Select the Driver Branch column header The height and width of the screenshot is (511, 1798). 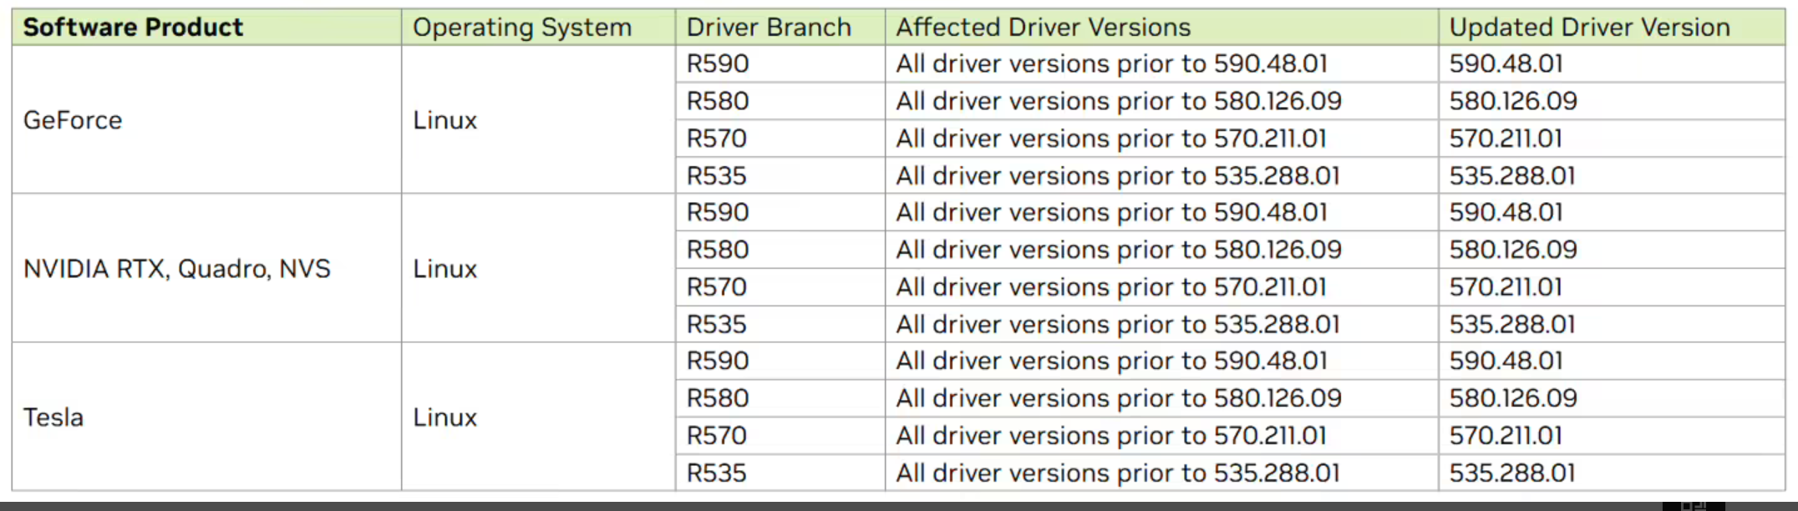tap(769, 28)
